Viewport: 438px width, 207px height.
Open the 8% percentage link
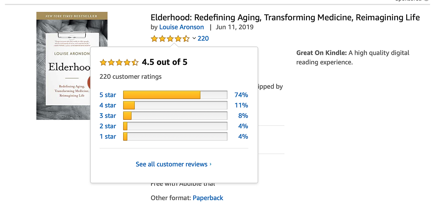pos(243,116)
